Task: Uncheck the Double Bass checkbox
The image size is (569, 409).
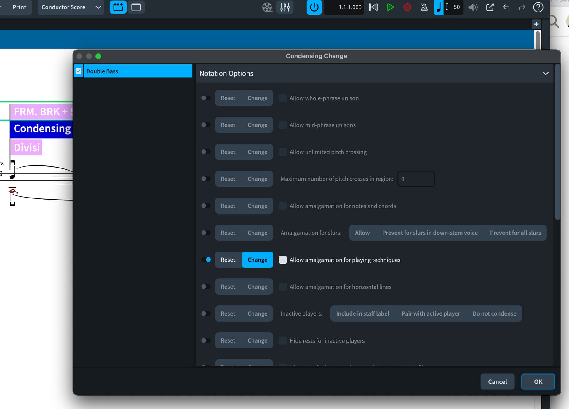Action: 78,71
